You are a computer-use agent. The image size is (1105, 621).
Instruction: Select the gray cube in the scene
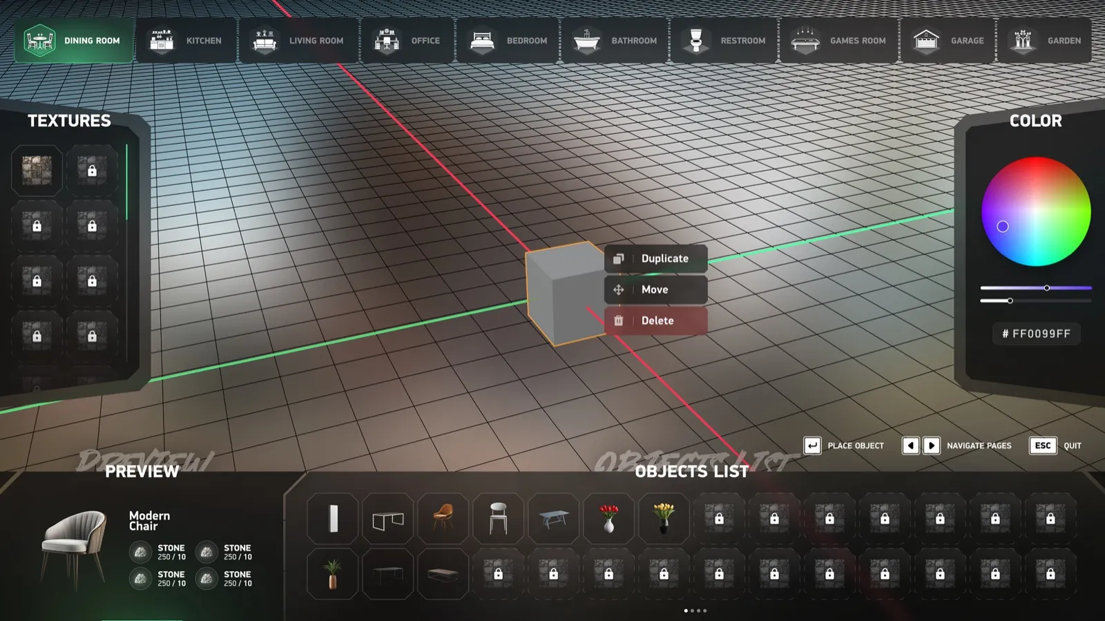pyautogui.click(x=566, y=294)
